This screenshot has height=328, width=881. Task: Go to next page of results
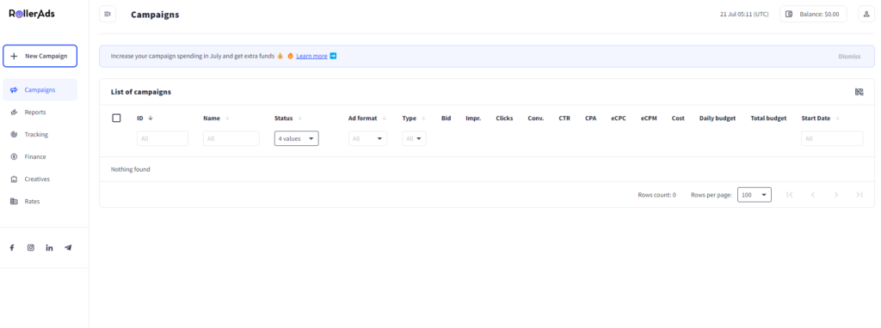coord(836,195)
